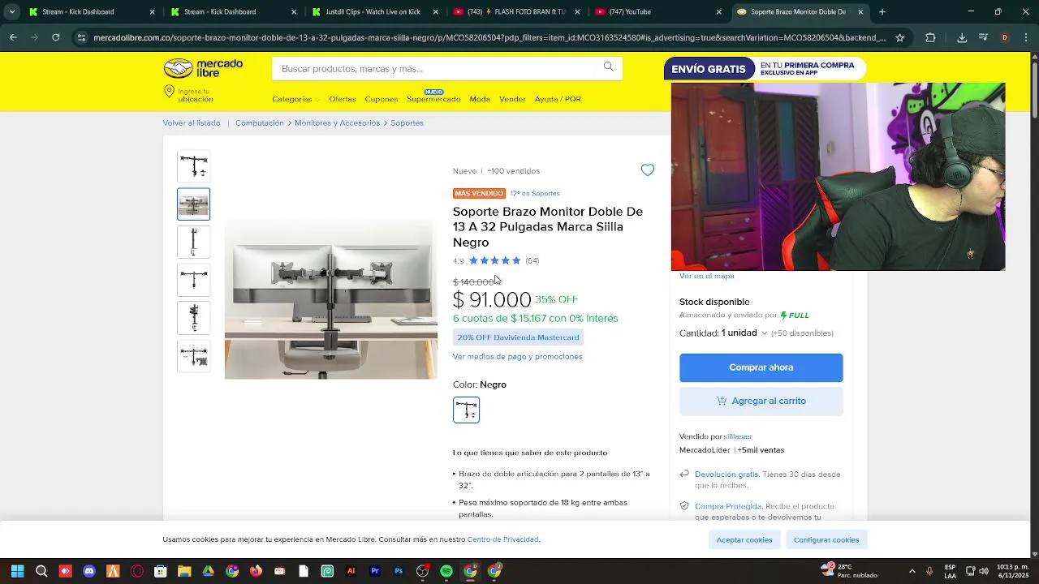Open Computación breadcrumb link

(x=259, y=123)
